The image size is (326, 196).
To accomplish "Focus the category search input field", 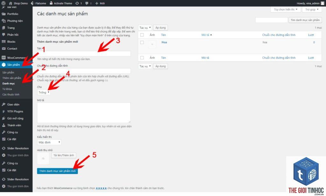I will coord(271,20).
